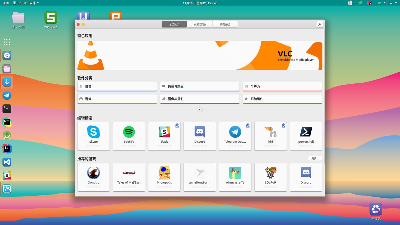The width and height of the screenshot is (400, 225).
Task: Click the volume icon in top bar
Action: pyautogui.click(x=385, y=3)
